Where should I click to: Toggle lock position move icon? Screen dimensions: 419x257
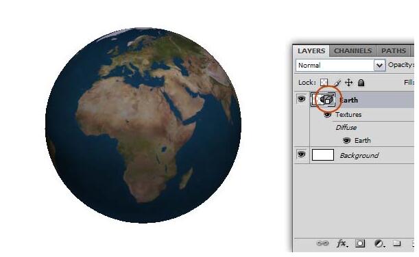[349, 83]
